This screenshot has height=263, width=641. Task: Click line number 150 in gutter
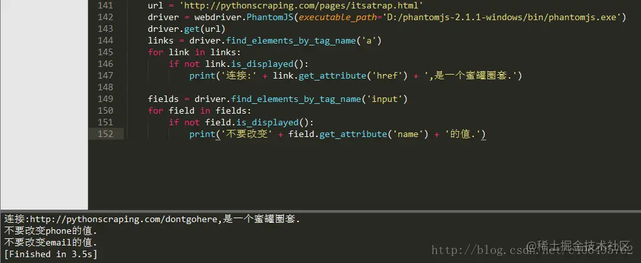pyautogui.click(x=105, y=110)
